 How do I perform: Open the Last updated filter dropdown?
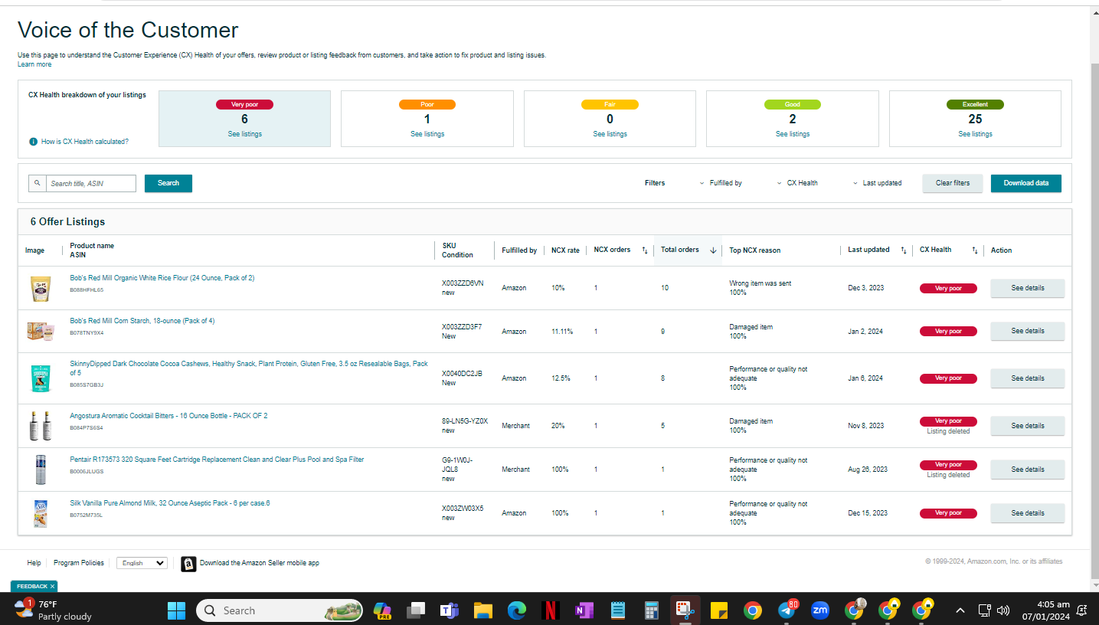[x=878, y=183]
